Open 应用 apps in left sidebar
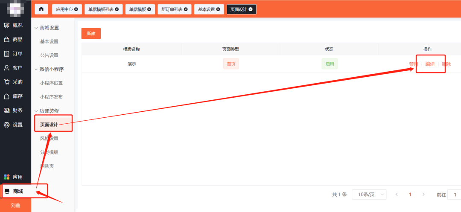This screenshot has width=461, height=212. [13, 177]
